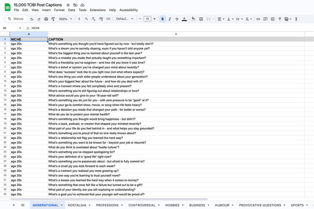Image resolution: width=314 pixels, height=209 pixels.
Task: Open the zoom 100% dropdown
Action: tap(65, 19)
